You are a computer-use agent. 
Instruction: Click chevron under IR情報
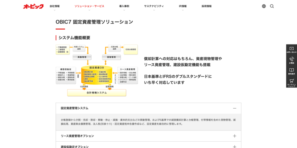coord(183,10)
